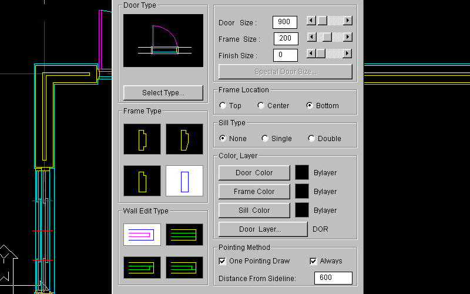Toggle One Pointing Draw checkbox
The width and height of the screenshot is (470, 294).
223,261
